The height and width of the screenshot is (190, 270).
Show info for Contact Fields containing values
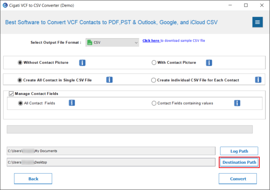pyautogui.click(x=237, y=103)
